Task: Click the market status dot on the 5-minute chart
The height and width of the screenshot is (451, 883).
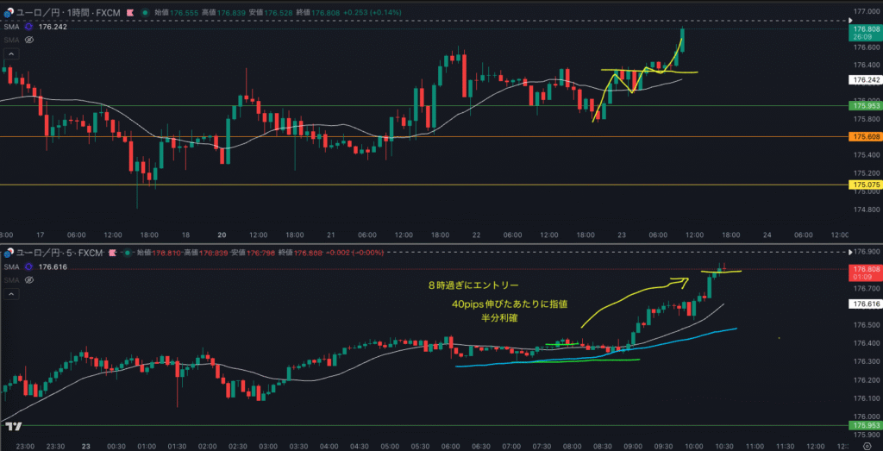Action: (126, 254)
